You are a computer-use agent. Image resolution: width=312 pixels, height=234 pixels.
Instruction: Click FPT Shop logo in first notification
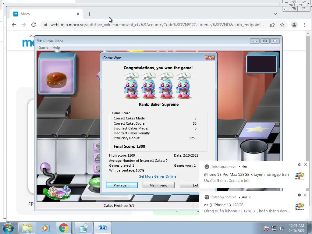(x=300, y=176)
